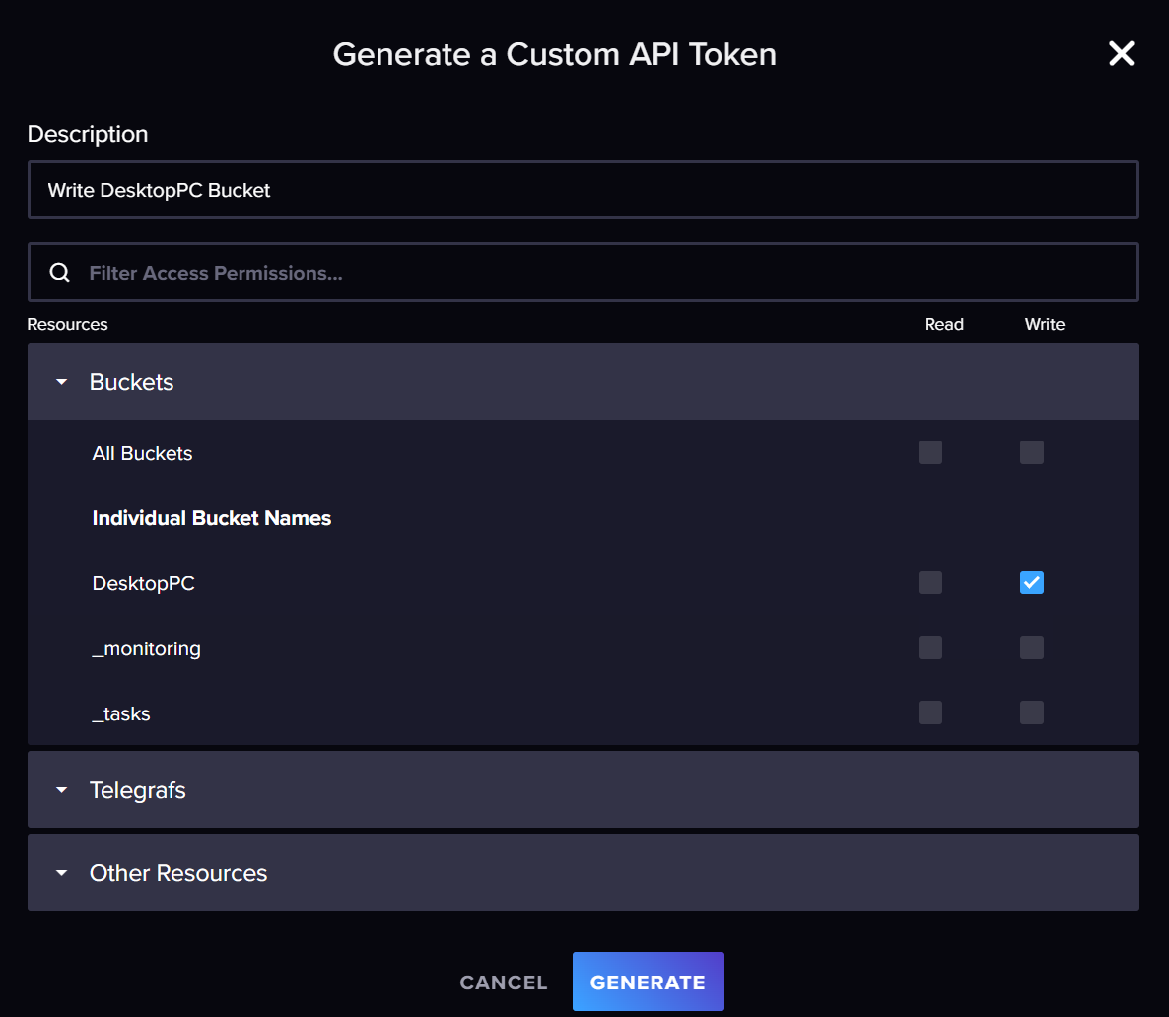Image resolution: width=1169 pixels, height=1017 pixels.
Task: Uncheck Write permission for DesktopPC bucket
Action: pos(1031,582)
